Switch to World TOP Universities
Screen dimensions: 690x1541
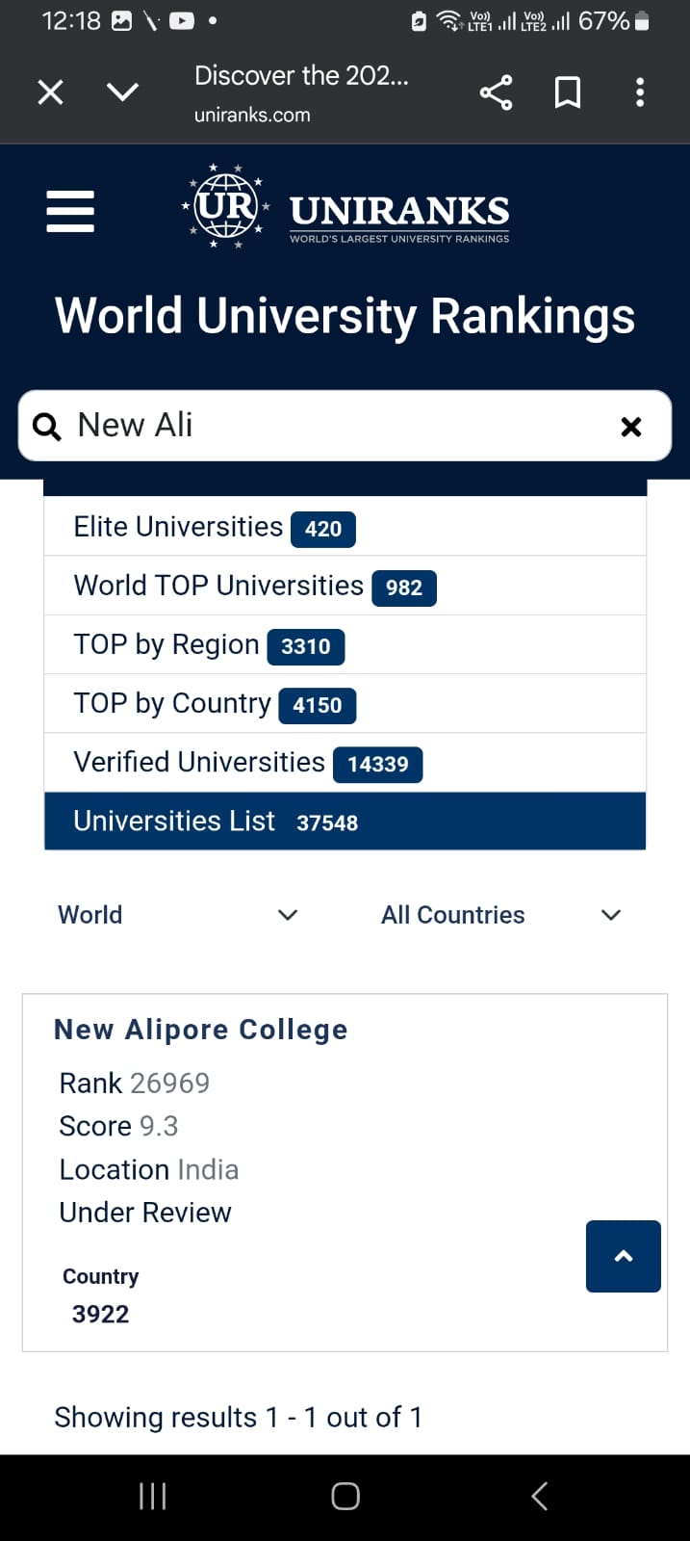[x=254, y=587]
